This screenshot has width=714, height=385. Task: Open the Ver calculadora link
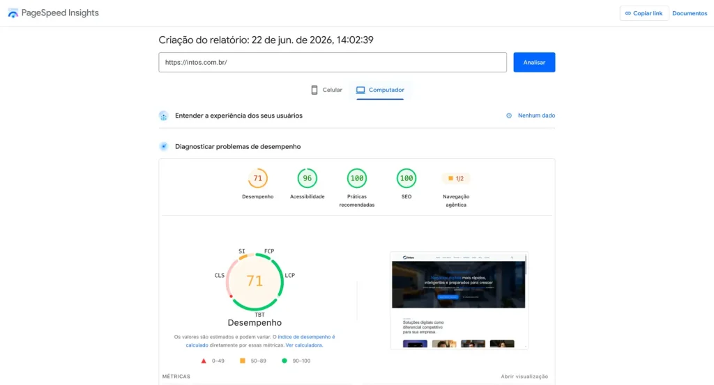(x=304, y=345)
